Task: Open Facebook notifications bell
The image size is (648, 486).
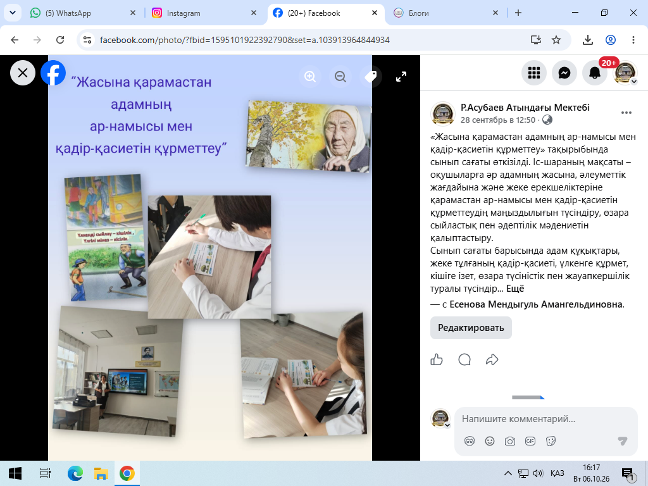Action: coord(595,73)
